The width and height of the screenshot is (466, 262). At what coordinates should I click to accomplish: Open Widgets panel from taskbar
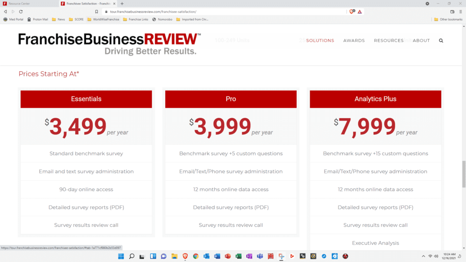coord(153,257)
